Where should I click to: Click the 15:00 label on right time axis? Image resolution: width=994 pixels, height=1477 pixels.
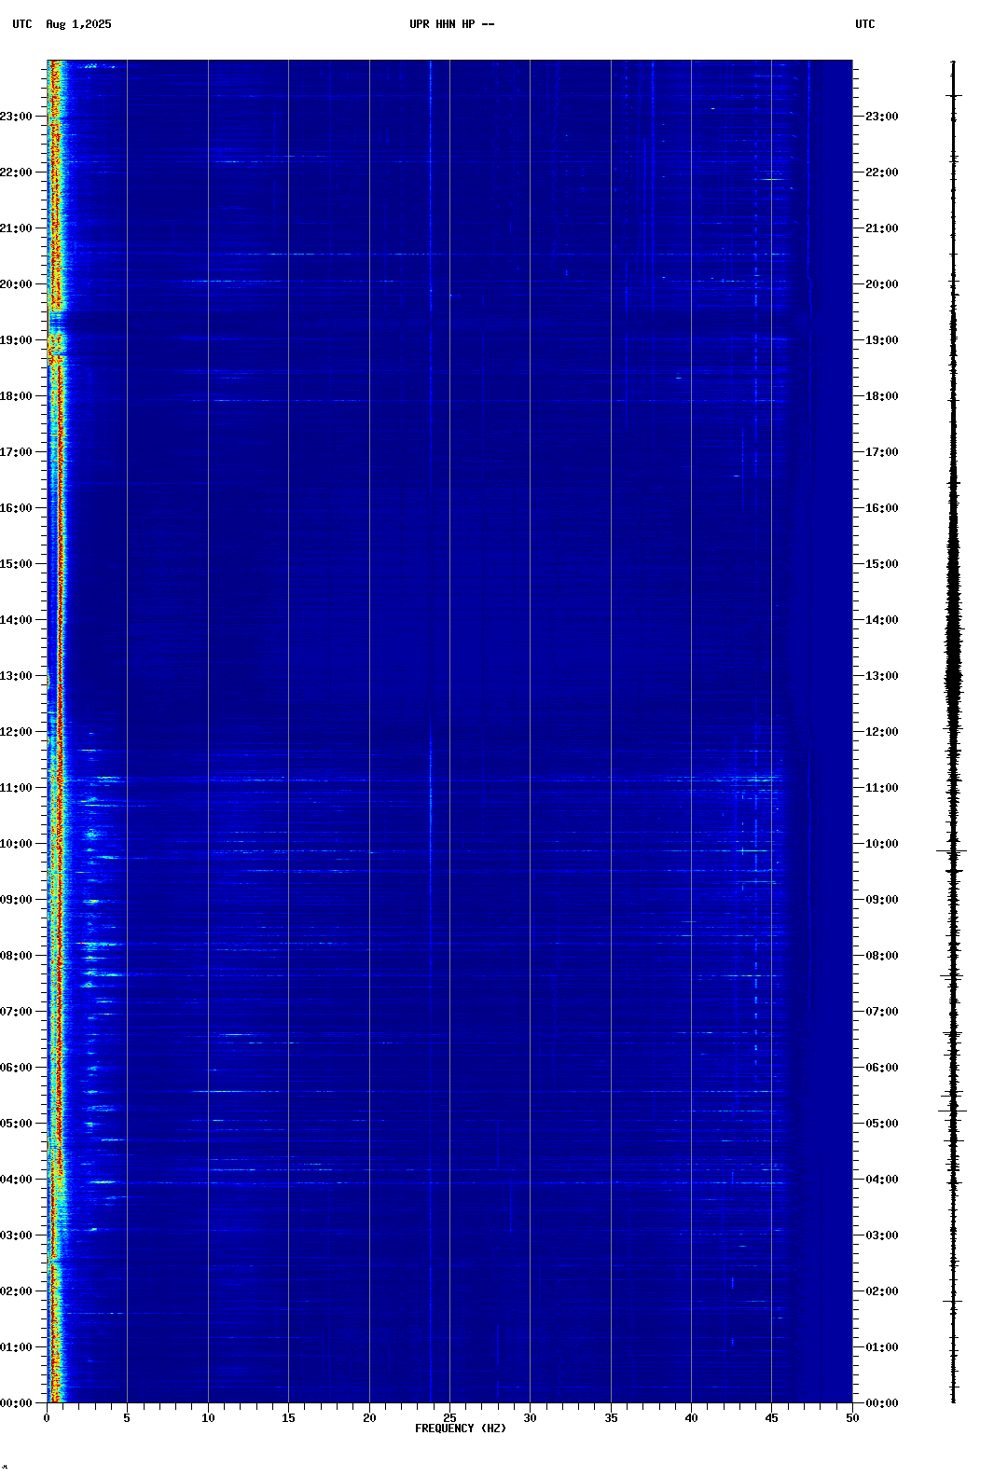[882, 564]
